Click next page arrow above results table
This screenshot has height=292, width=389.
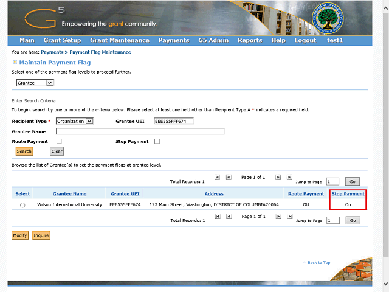278,178
